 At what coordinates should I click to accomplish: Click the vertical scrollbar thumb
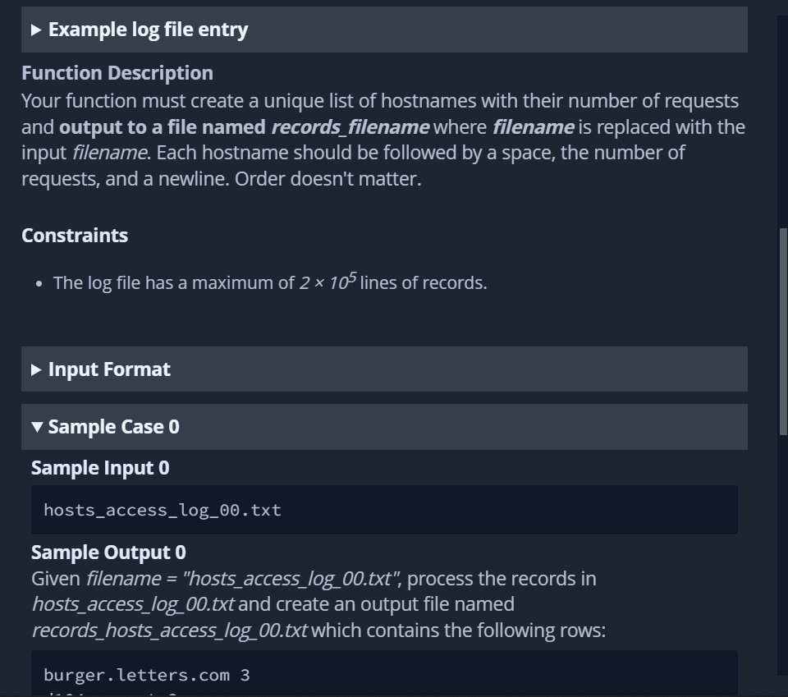pyautogui.click(x=782, y=328)
